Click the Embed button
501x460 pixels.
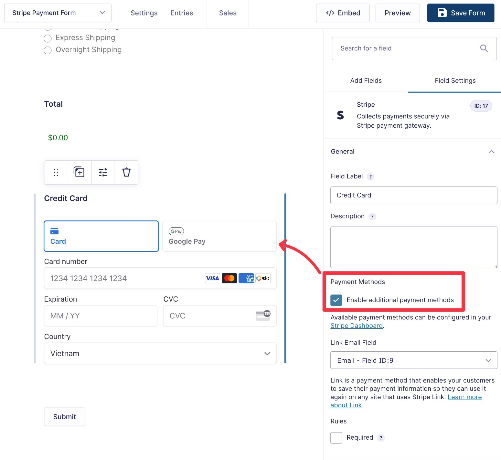pos(343,13)
